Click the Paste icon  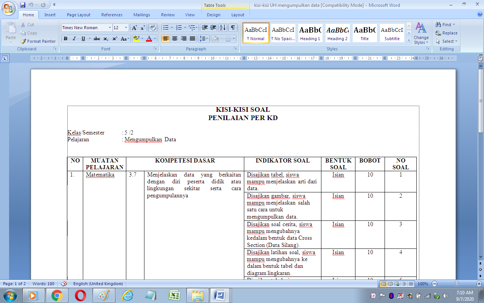[11, 28]
